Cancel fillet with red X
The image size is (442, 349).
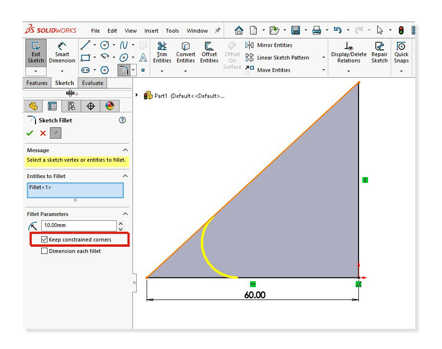(x=43, y=133)
